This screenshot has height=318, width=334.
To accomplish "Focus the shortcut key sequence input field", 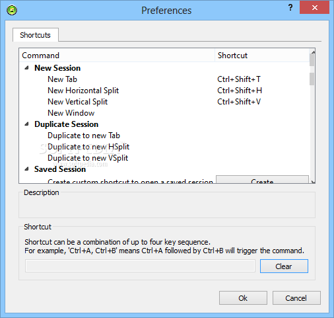I will [140, 266].
